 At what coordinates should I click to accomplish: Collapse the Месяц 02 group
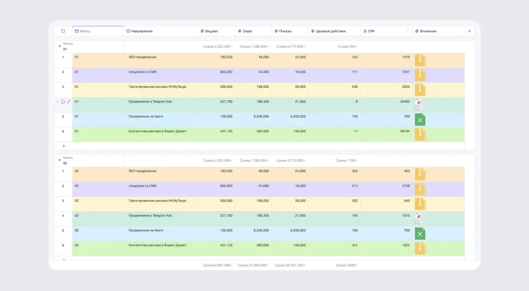[x=60, y=160]
